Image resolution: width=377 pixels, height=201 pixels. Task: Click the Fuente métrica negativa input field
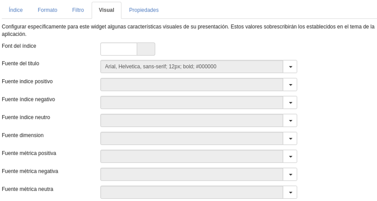coord(192,174)
